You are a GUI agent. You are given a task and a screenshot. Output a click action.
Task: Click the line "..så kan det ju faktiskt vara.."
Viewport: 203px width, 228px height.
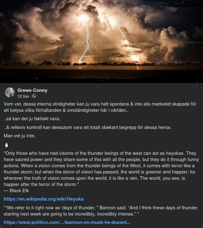33,119
